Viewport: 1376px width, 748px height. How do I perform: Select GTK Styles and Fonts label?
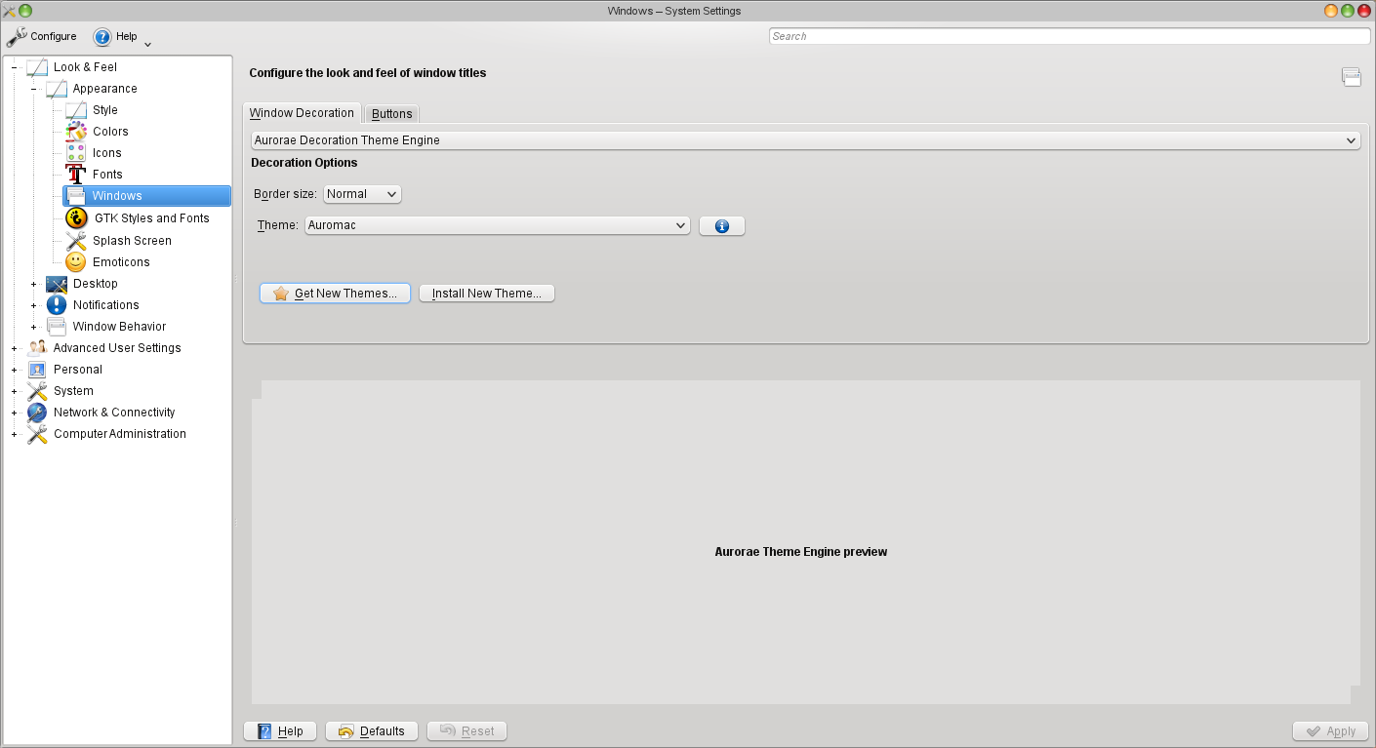coord(152,218)
